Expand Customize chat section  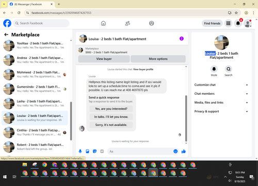point(221,85)
